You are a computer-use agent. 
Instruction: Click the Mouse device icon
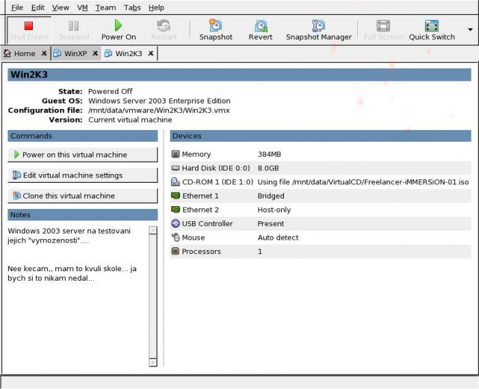(x=175, y=238)
